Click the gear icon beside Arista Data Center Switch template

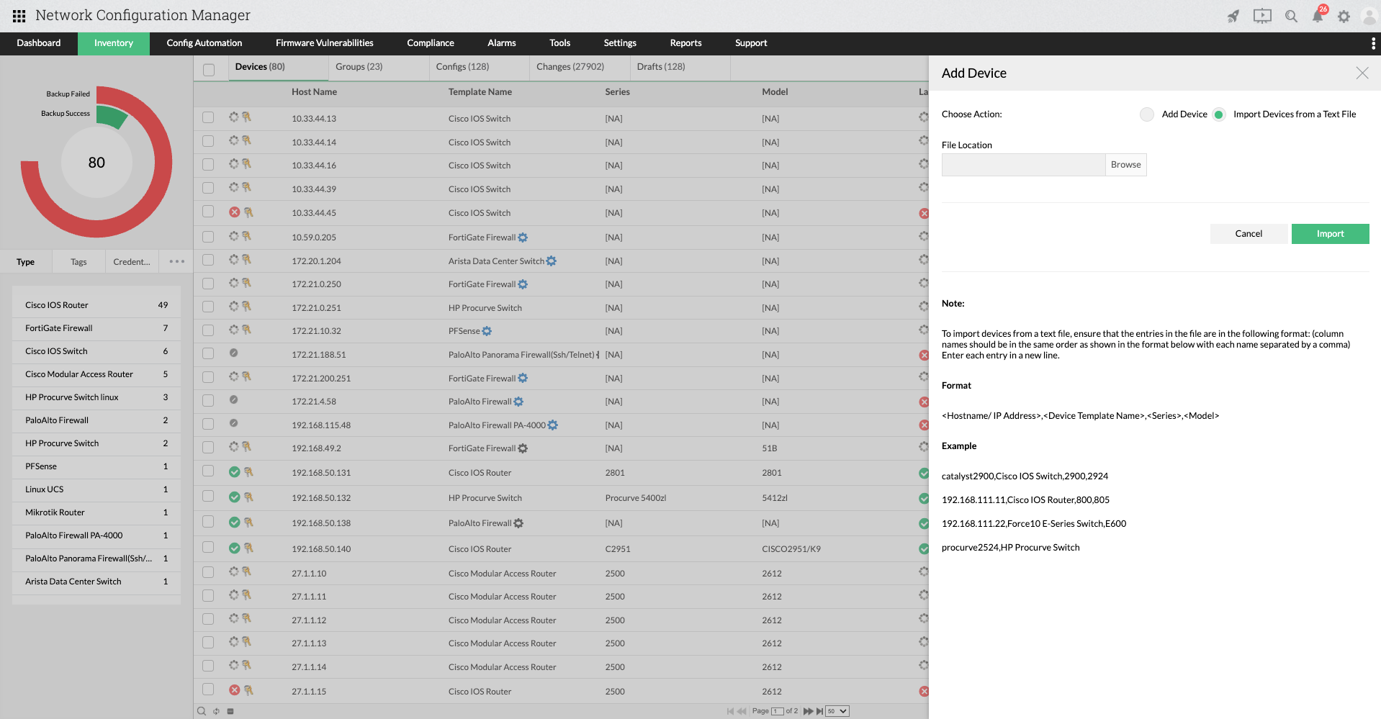[551, 261]
